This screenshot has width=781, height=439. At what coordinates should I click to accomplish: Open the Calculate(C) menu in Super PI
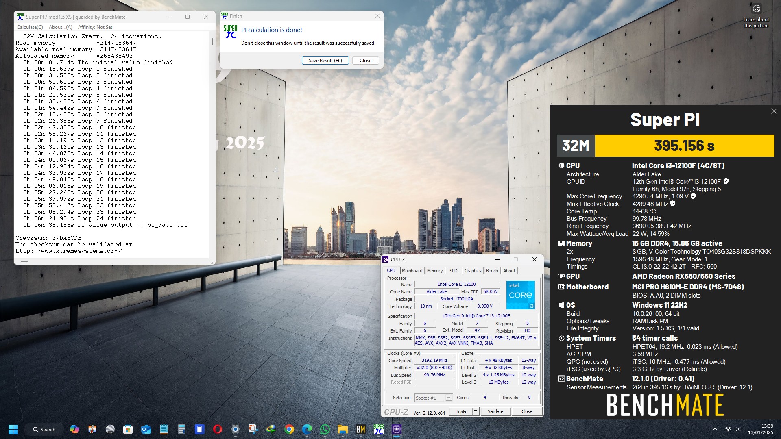pos(30,27)
